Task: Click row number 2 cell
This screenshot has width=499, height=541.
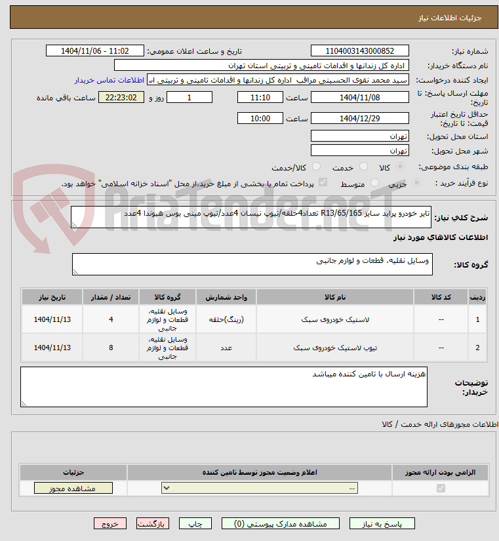Action: [477, 348]
